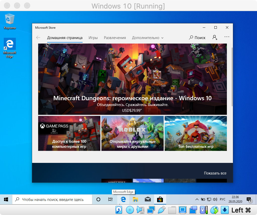Viewport: 257px width, 215px height.
Task: Open the notification action center icon
Action: [249, 199]
